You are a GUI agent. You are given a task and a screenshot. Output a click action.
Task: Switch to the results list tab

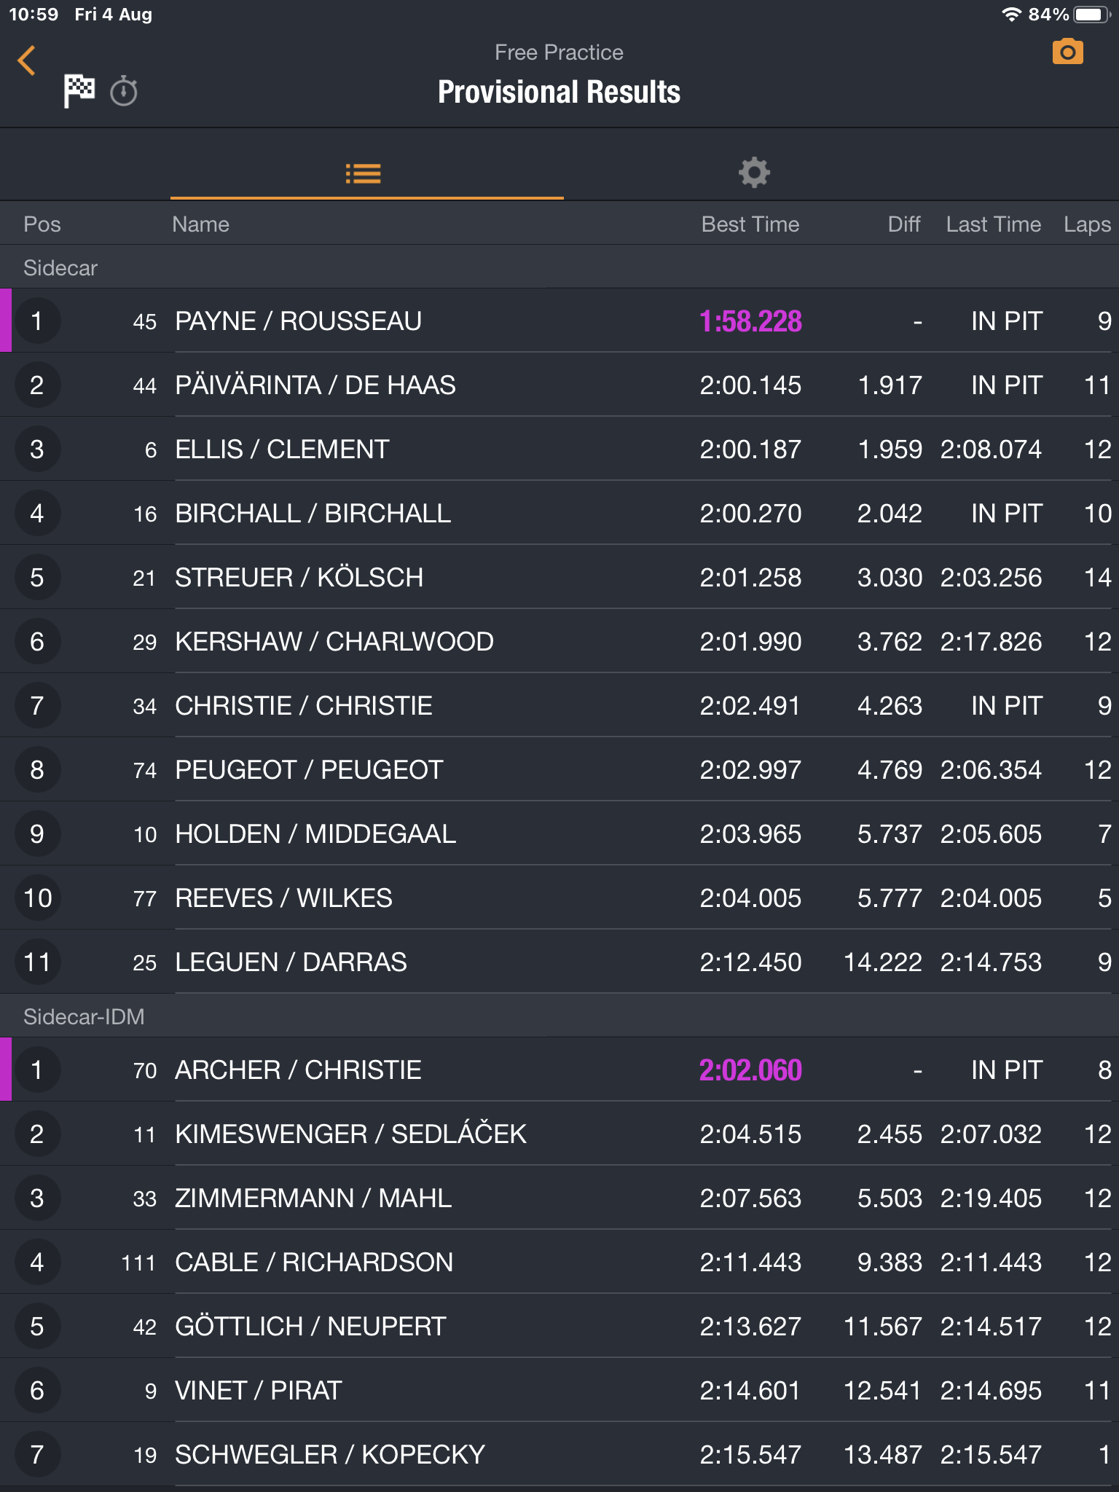point(363,173)
